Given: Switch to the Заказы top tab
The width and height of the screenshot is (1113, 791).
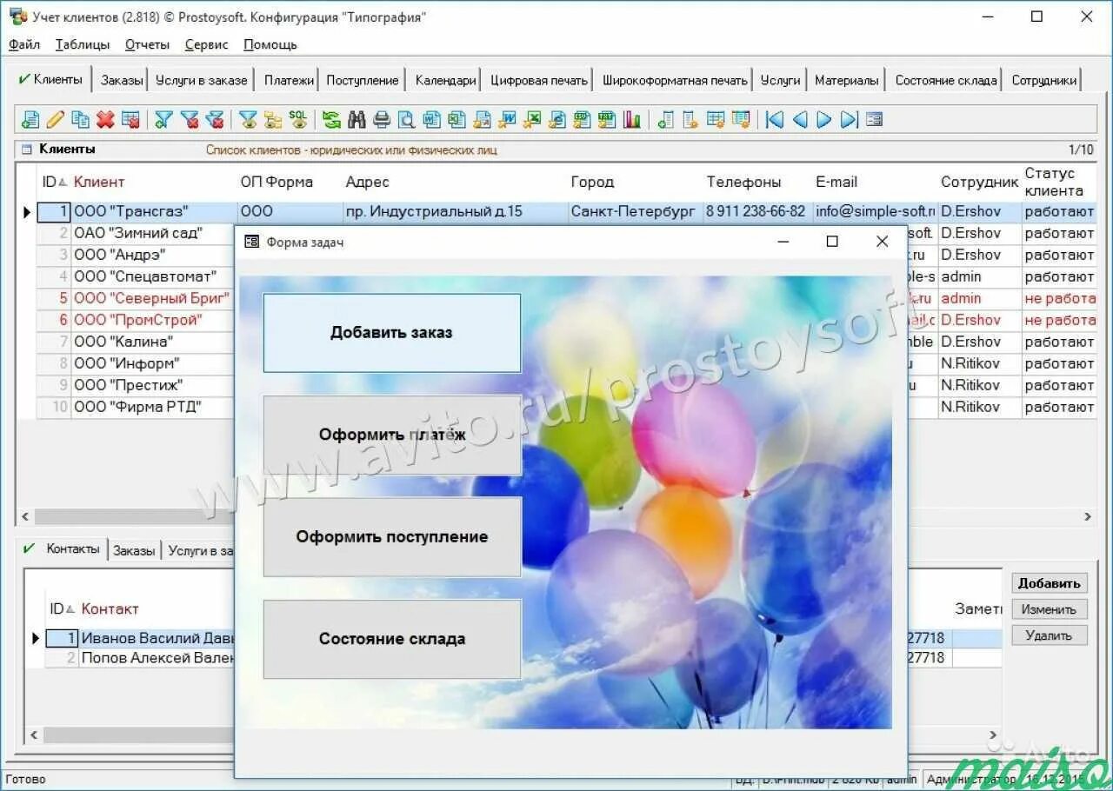Looking at the screenshot, I should pos(121,80).
